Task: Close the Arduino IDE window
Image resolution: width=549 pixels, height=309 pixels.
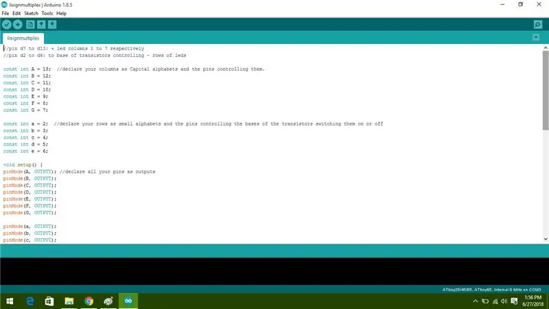Action: coord(539,5)
